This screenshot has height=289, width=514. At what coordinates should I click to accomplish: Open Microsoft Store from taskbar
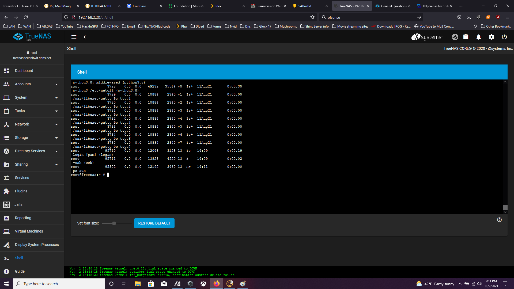point(151,284)
